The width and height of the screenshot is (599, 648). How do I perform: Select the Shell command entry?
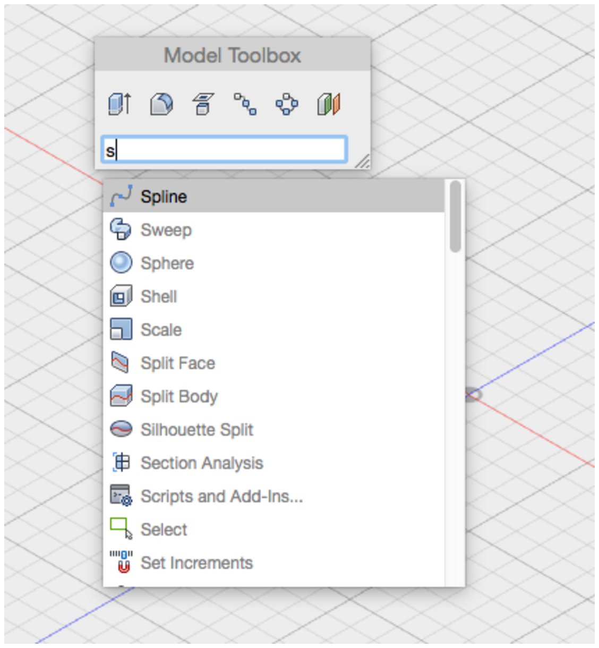[x=273, y=296]
